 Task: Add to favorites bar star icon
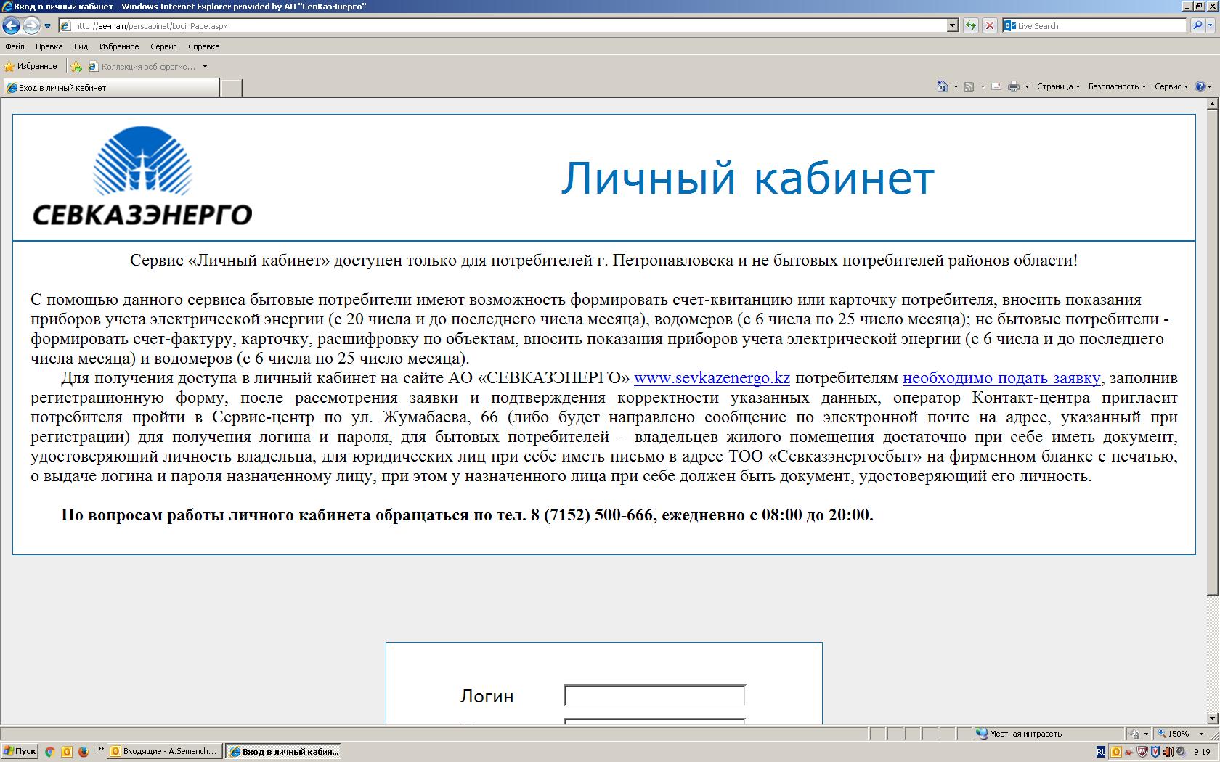point(76,66)
